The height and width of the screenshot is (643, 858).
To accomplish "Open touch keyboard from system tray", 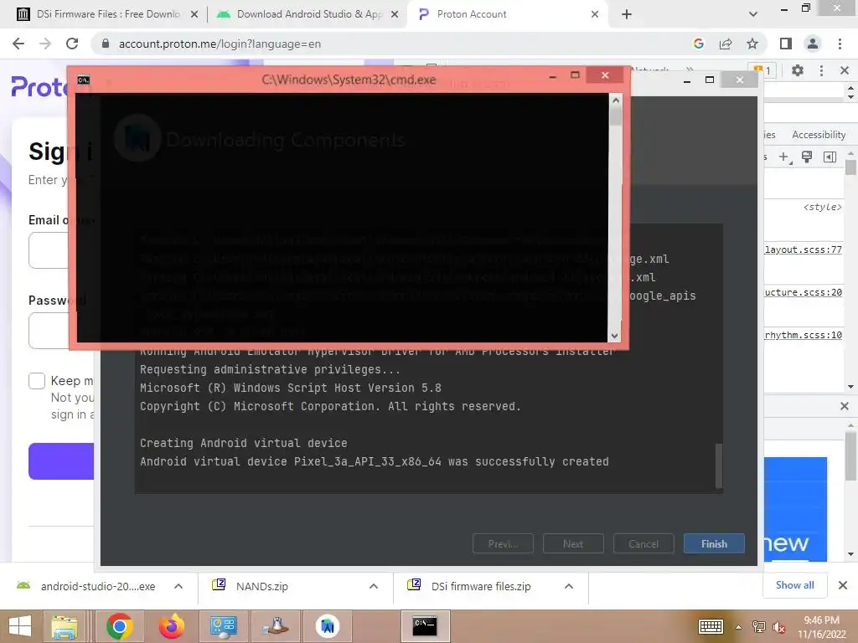I will pos(711,626).
